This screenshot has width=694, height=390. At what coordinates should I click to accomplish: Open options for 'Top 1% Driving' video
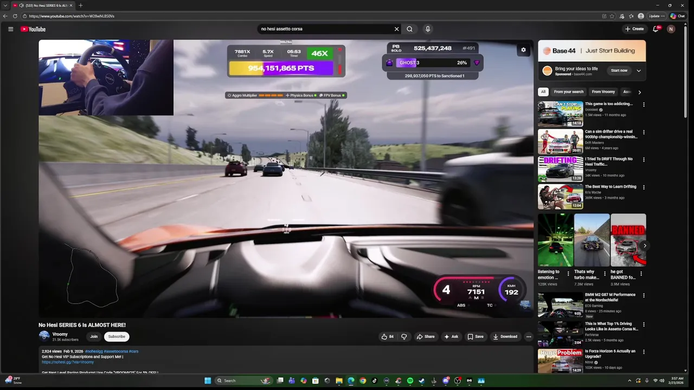pyautogui.click(x=644, y=324)
